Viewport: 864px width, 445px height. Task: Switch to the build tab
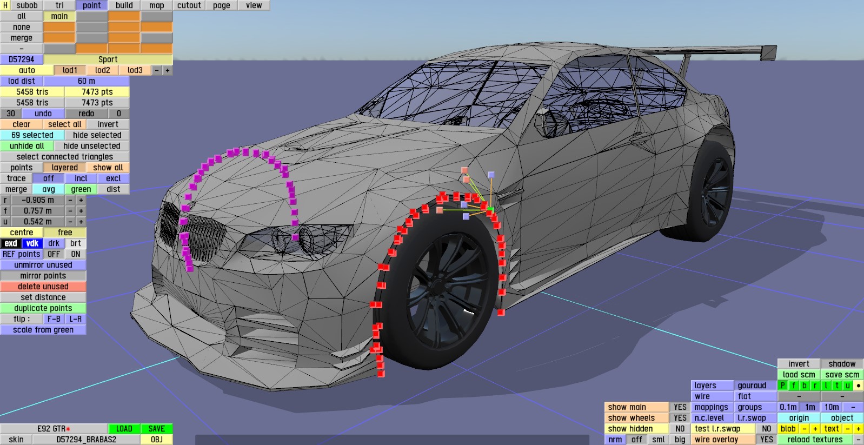pyautogui.click(x=124, y=5)
